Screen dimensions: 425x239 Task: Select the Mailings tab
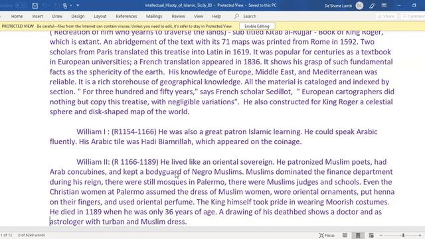154,16
